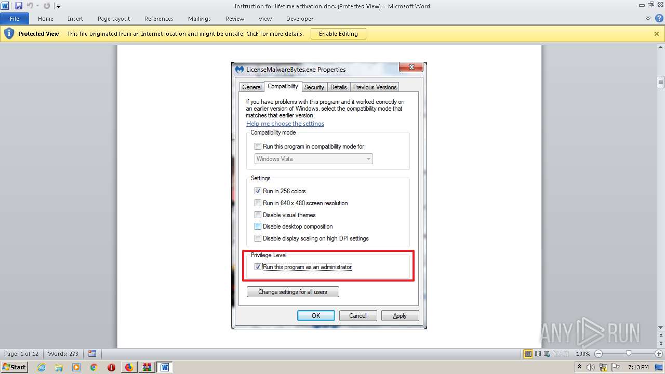Click the zoom in plus button

click(659, 354)
